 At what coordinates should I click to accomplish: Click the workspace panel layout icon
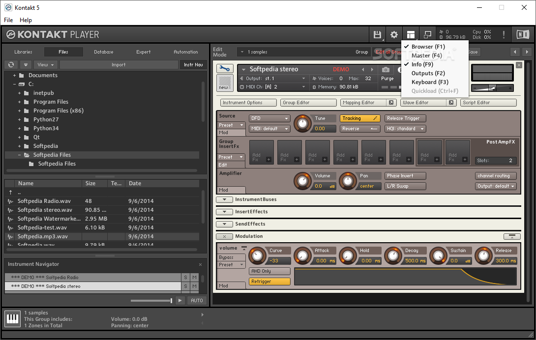[411, 34]
